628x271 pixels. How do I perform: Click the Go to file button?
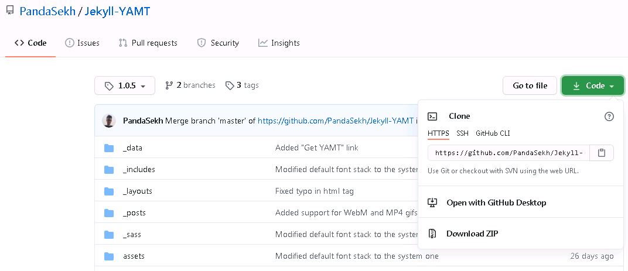[530, 85]
